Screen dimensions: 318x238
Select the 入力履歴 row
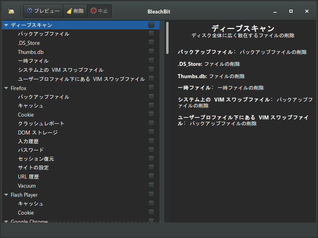[81, 141]
